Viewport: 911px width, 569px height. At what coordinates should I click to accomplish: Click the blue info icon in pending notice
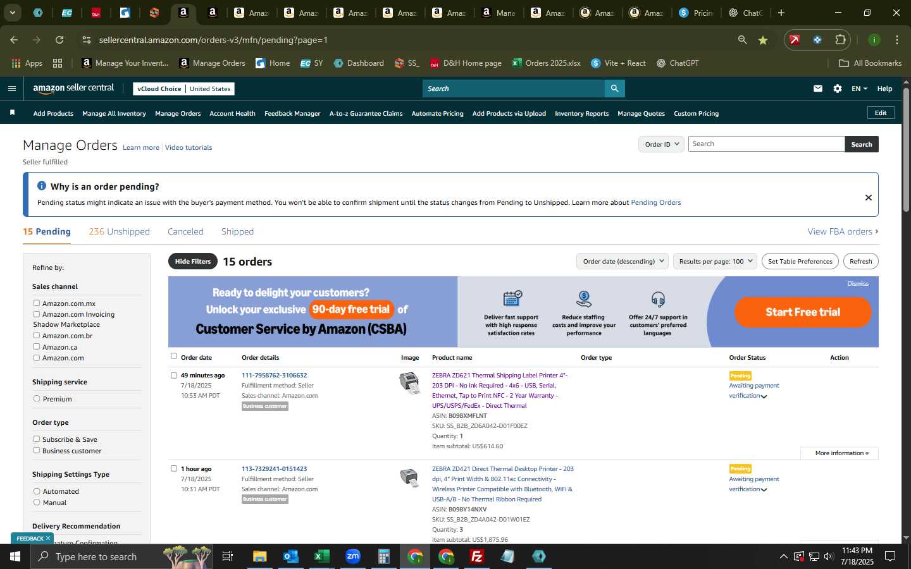(x=42, y=186)
